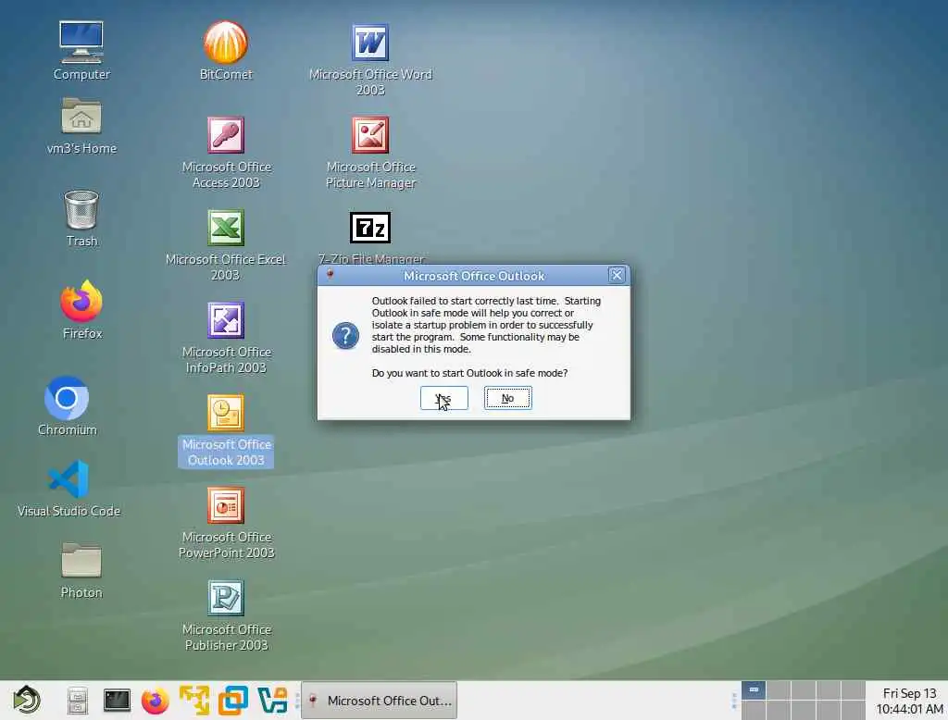Screen dimensions: 948x720
Task: Click the "Microsoft Office Word 2003" label
Action: pos(370,81)
